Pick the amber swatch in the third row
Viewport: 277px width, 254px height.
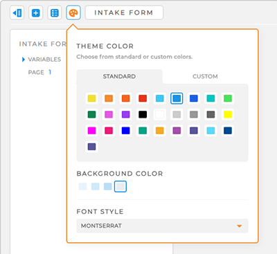coord(160,131)
